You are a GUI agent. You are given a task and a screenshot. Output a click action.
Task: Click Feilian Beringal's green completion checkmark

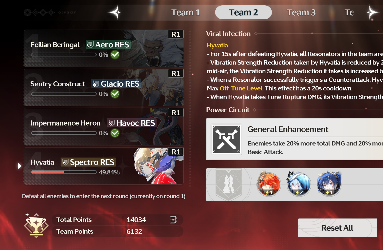[115, 55]
